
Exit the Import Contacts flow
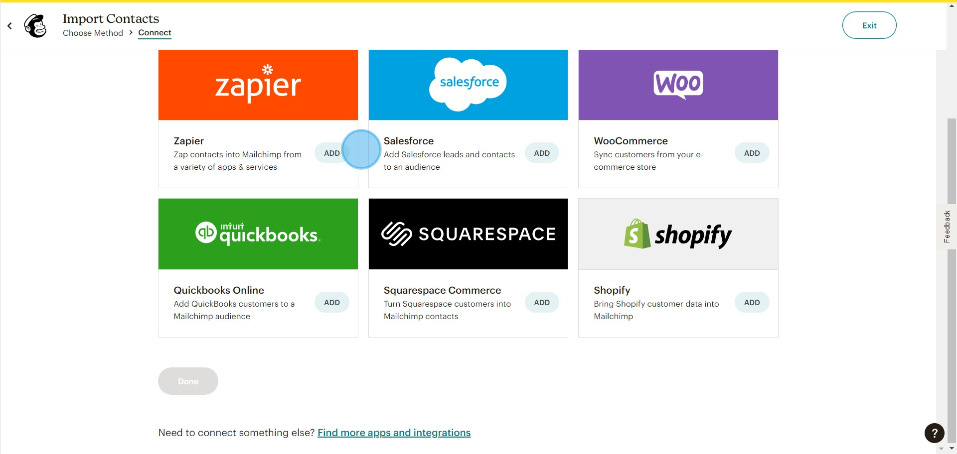pyautogui.click(x=869, y=25)
